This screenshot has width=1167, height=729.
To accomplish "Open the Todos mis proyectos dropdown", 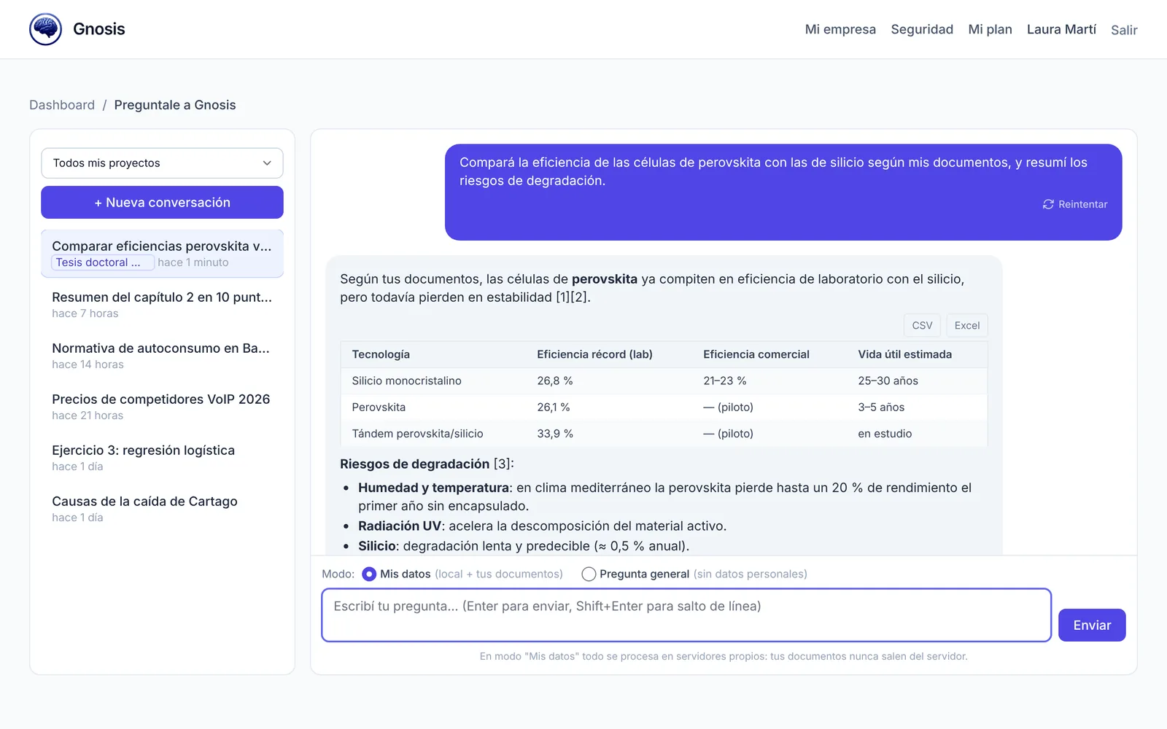I will click(162, 163).
